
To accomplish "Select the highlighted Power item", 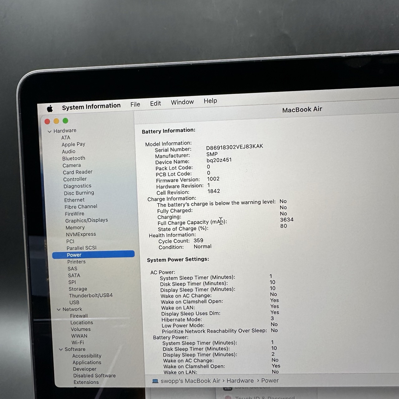I will 93,255.
